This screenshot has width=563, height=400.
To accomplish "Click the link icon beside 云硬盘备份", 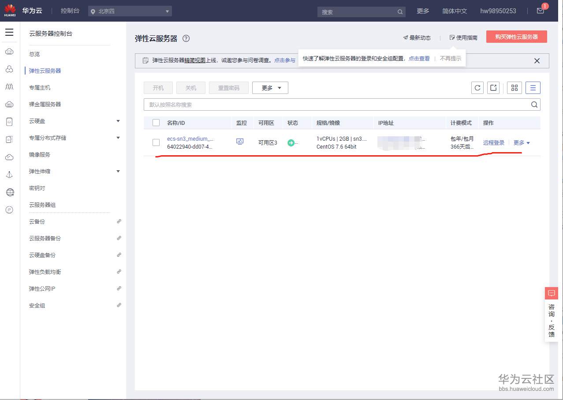I will coord(119,255).
